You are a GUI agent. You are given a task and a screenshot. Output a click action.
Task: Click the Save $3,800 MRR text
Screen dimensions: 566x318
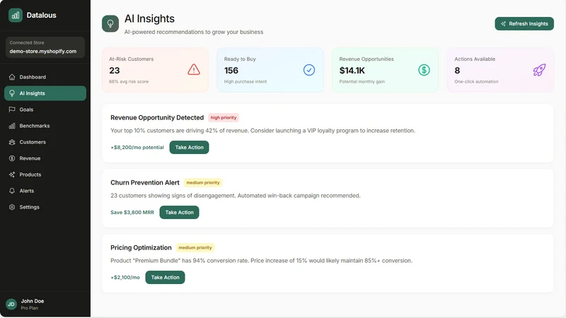coord(132,213)
